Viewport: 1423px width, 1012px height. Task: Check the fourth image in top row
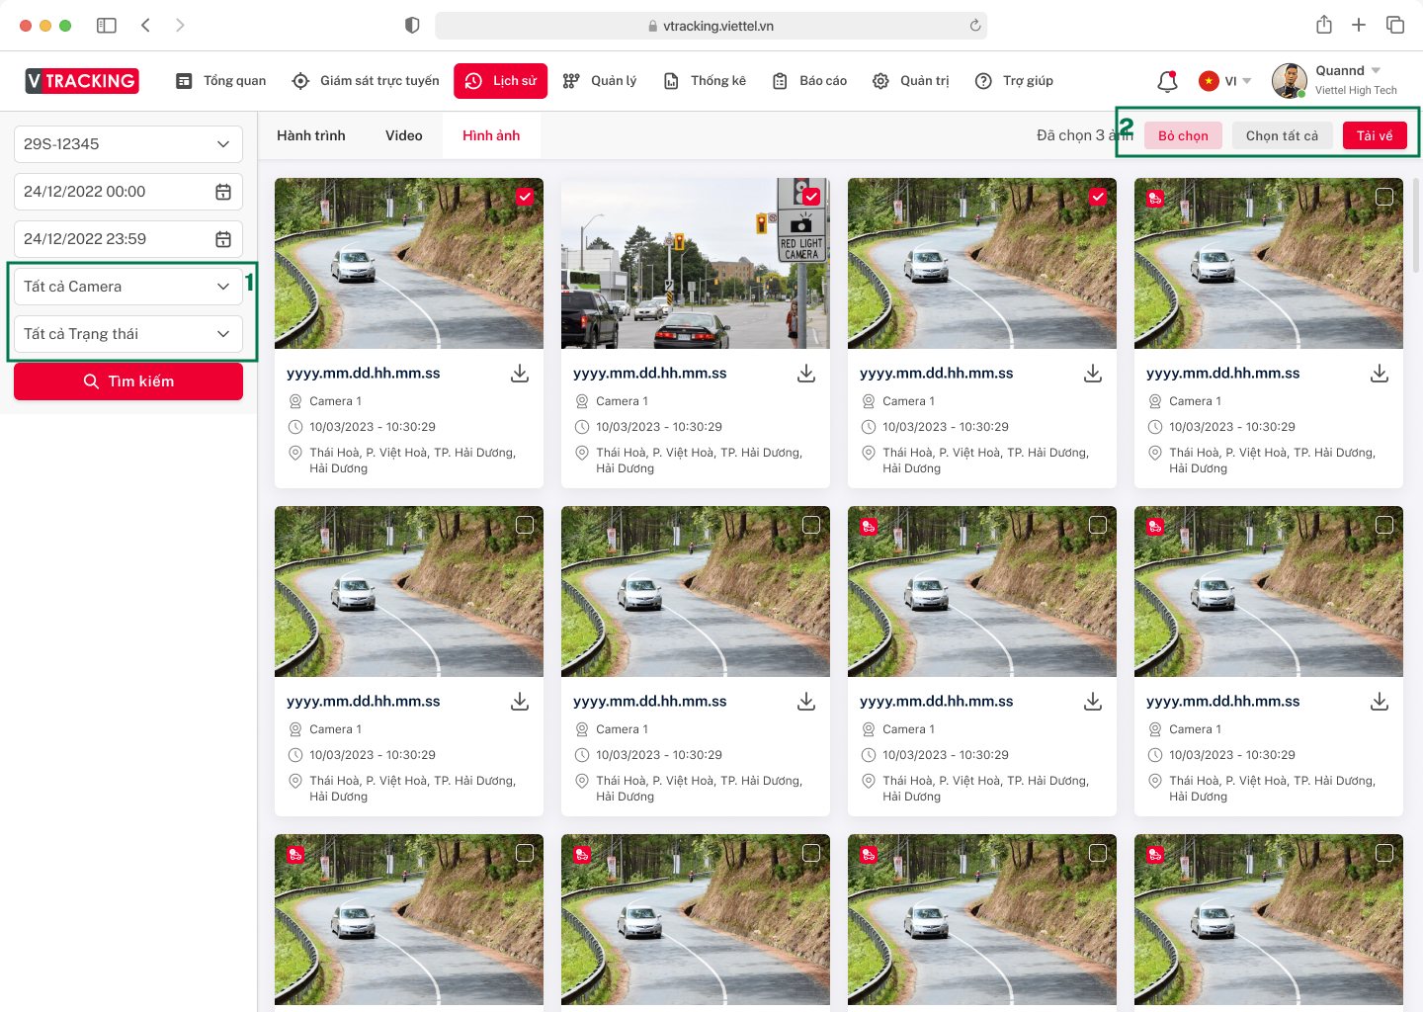[1384, 197]
